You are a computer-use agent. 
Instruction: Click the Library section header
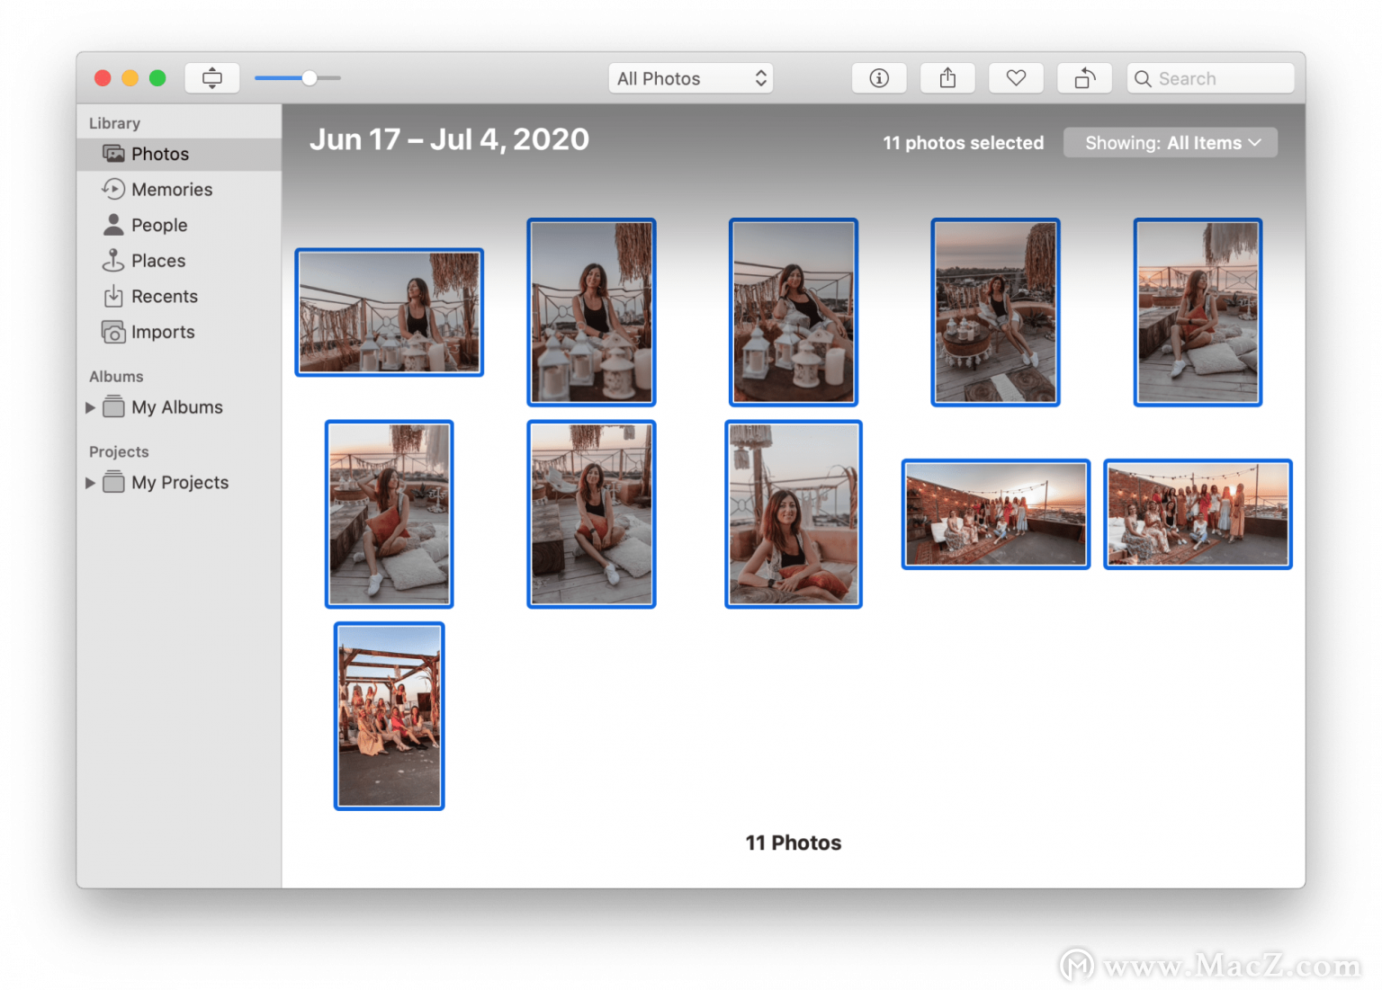point(114,123)
